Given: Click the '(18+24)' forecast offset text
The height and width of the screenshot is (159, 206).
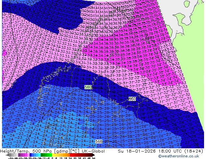Looking at the screenshot, I should point(194,151).
